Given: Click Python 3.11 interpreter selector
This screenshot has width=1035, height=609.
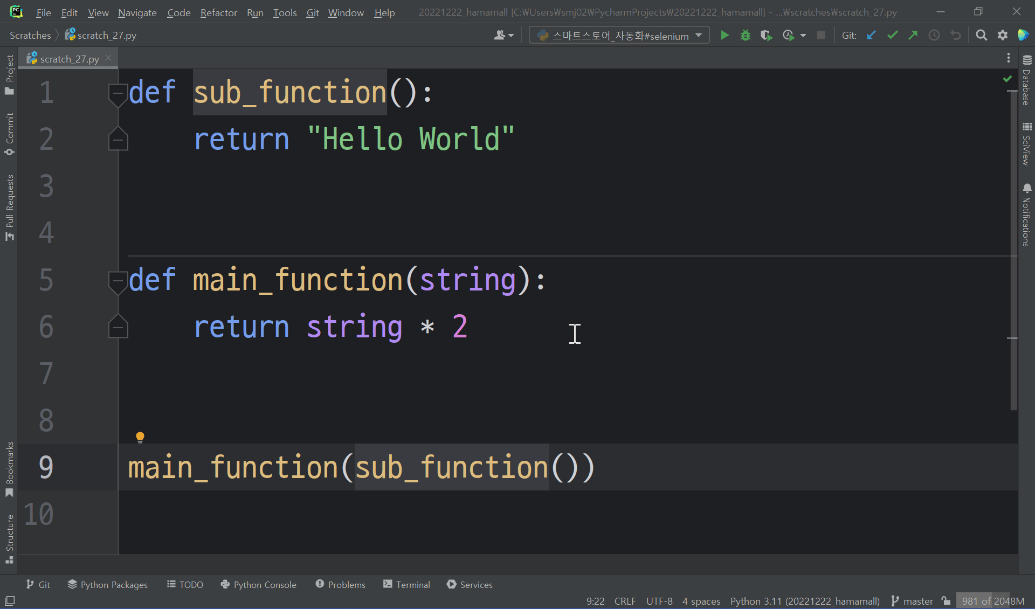Looking at the screenshot, I should (x=804, y=601).
